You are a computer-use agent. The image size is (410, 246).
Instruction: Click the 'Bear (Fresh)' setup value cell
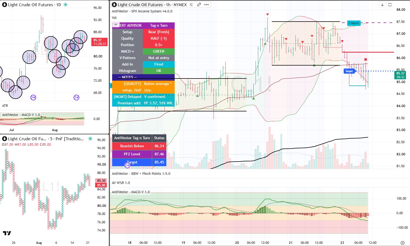159,32
